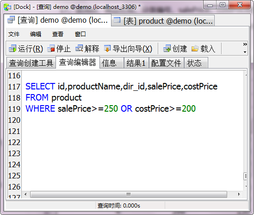Click the vertical scrollbar up arrow
254x215 pixels.
246,75
